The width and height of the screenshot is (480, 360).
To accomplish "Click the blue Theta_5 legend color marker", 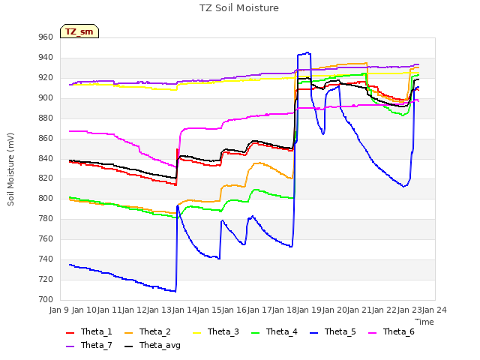I will (x=313, y=333).
